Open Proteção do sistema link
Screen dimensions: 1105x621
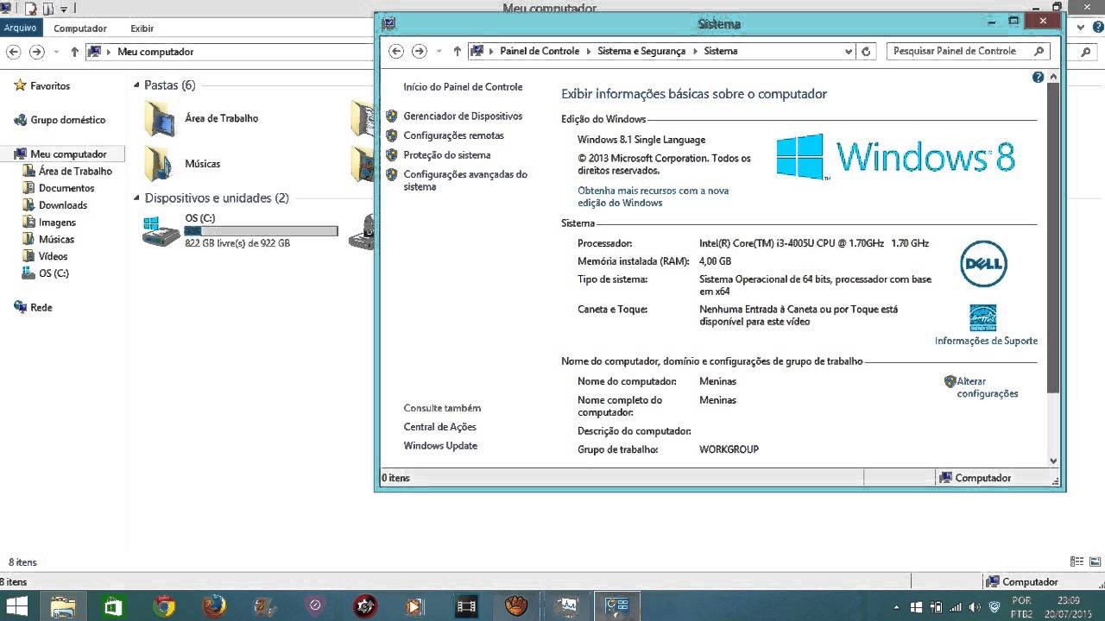coord(446,155)
